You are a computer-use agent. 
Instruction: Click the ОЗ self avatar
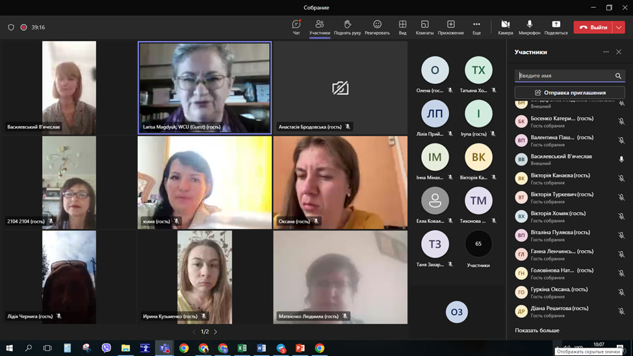(x=457, y=312)
